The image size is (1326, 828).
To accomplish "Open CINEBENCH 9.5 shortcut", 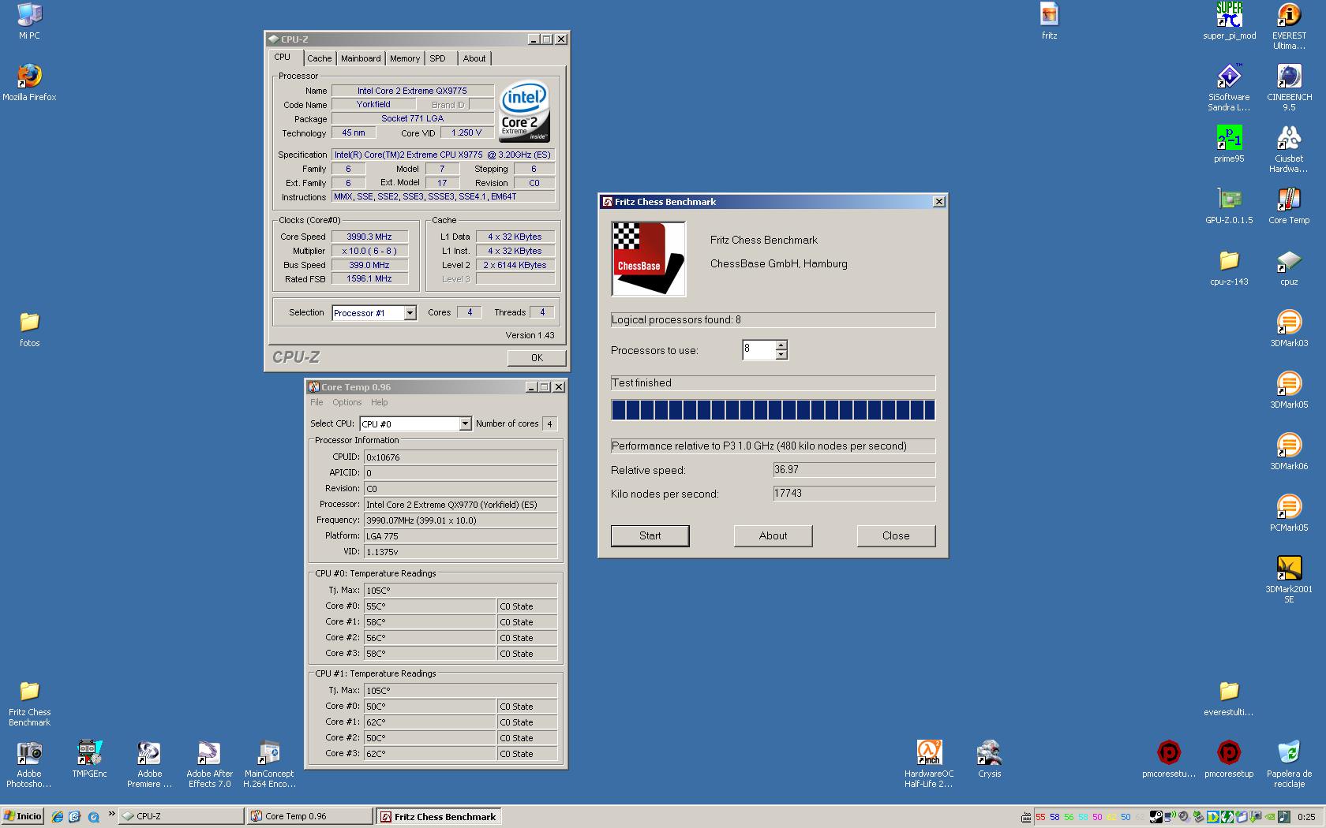I will pos(1289,87).
